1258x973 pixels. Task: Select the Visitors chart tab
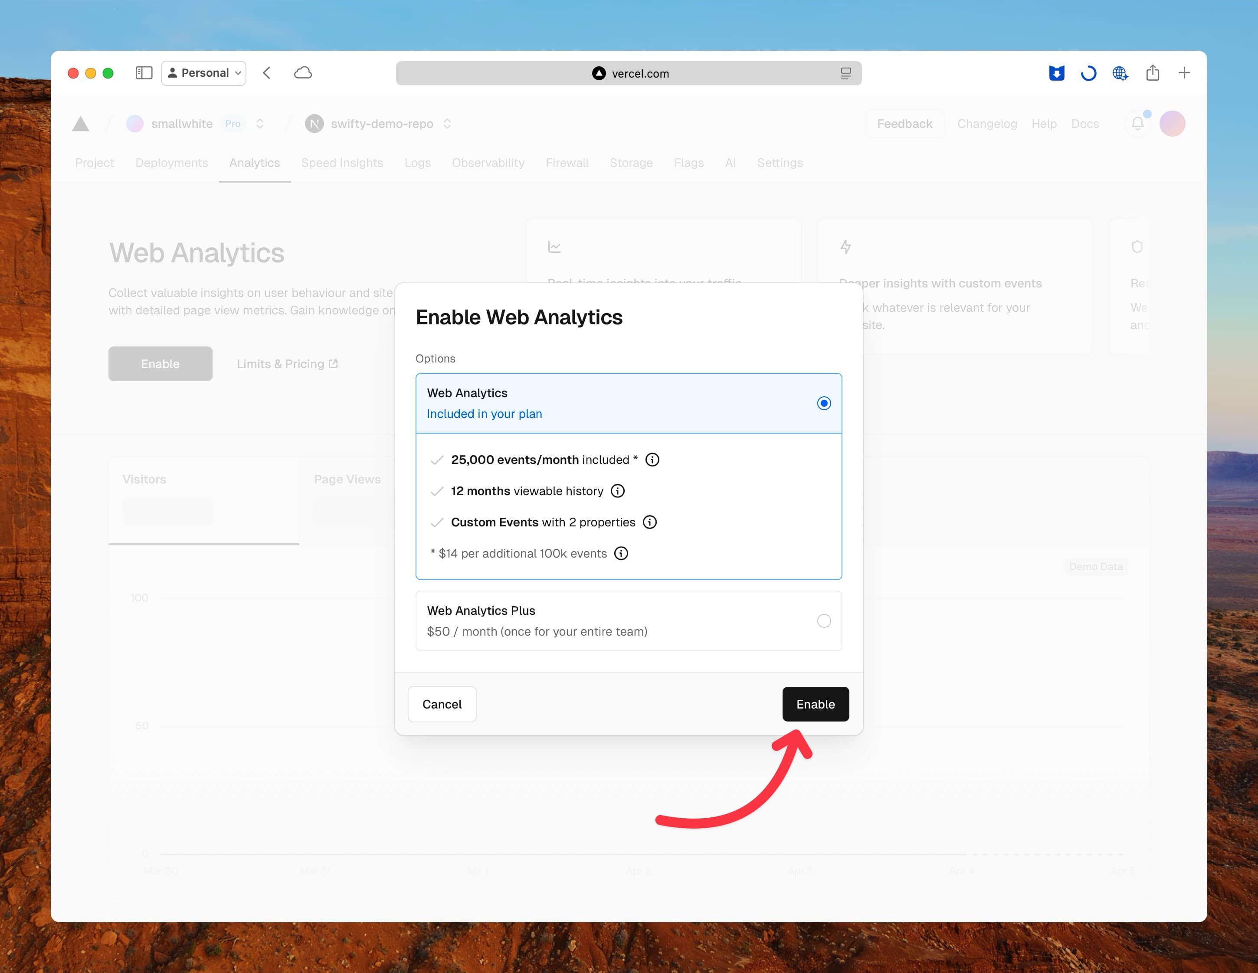(204, 500)
